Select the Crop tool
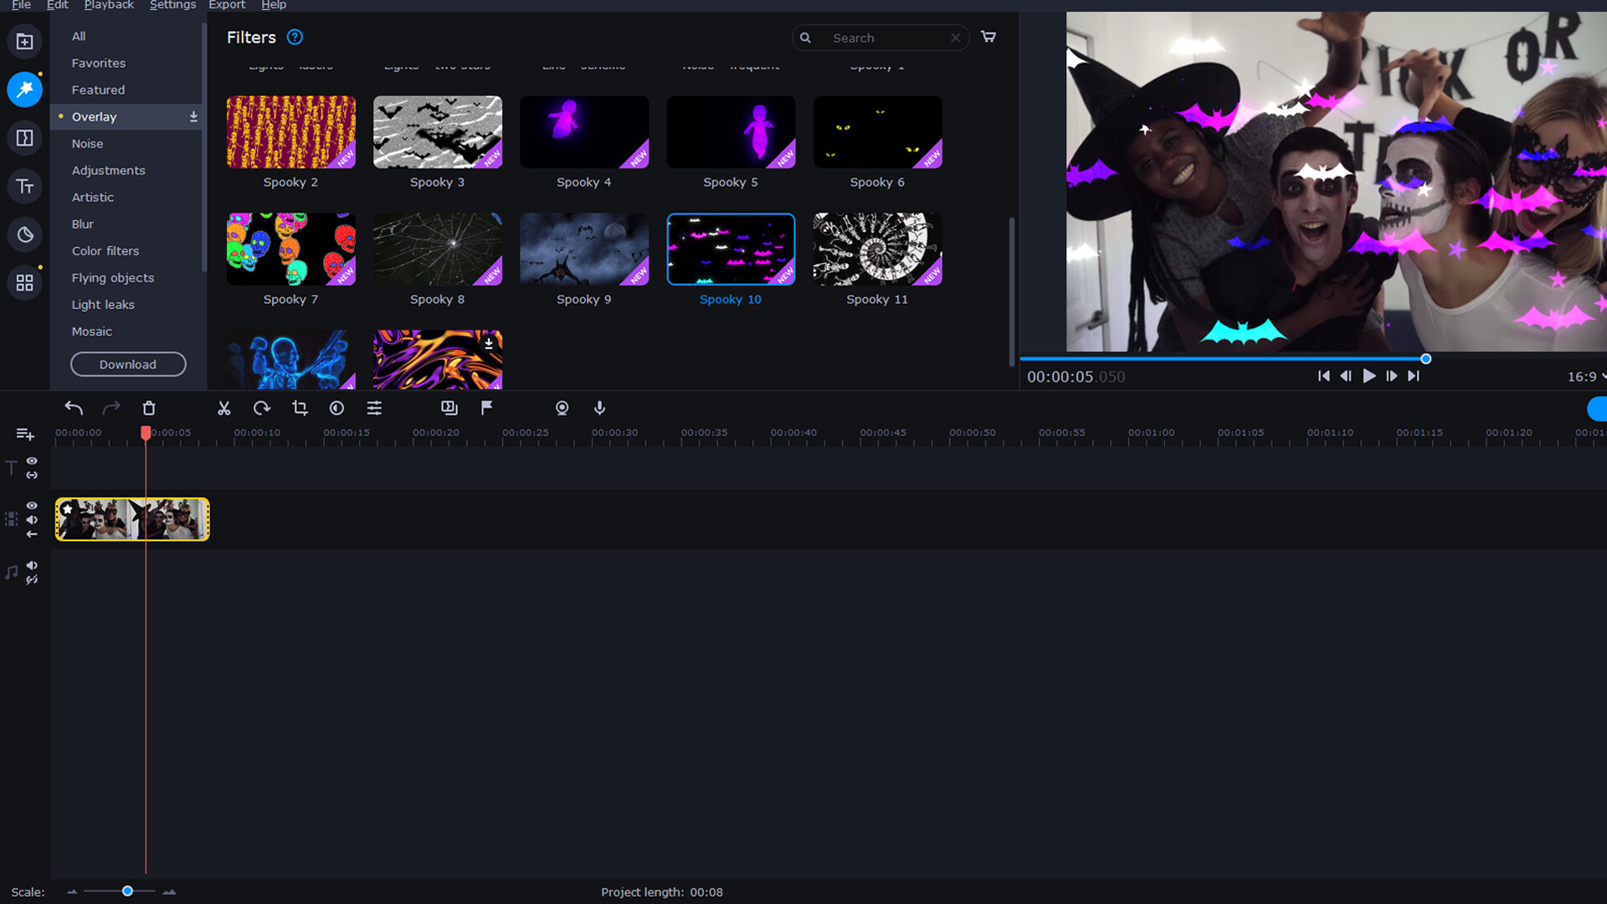The height and width of the screenshot is (904, 1607). [x=300, y=408]
